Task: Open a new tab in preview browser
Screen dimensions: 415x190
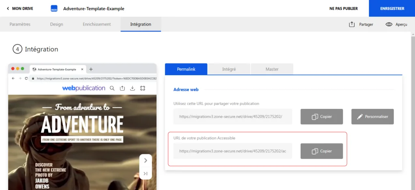Action: tap(91, 69)
